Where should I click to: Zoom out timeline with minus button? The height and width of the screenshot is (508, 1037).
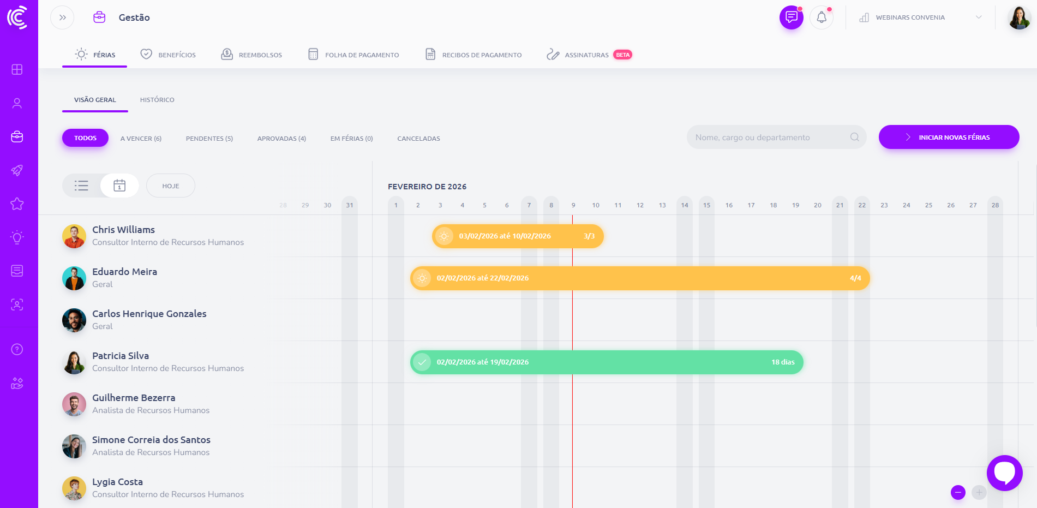[958, 492]
